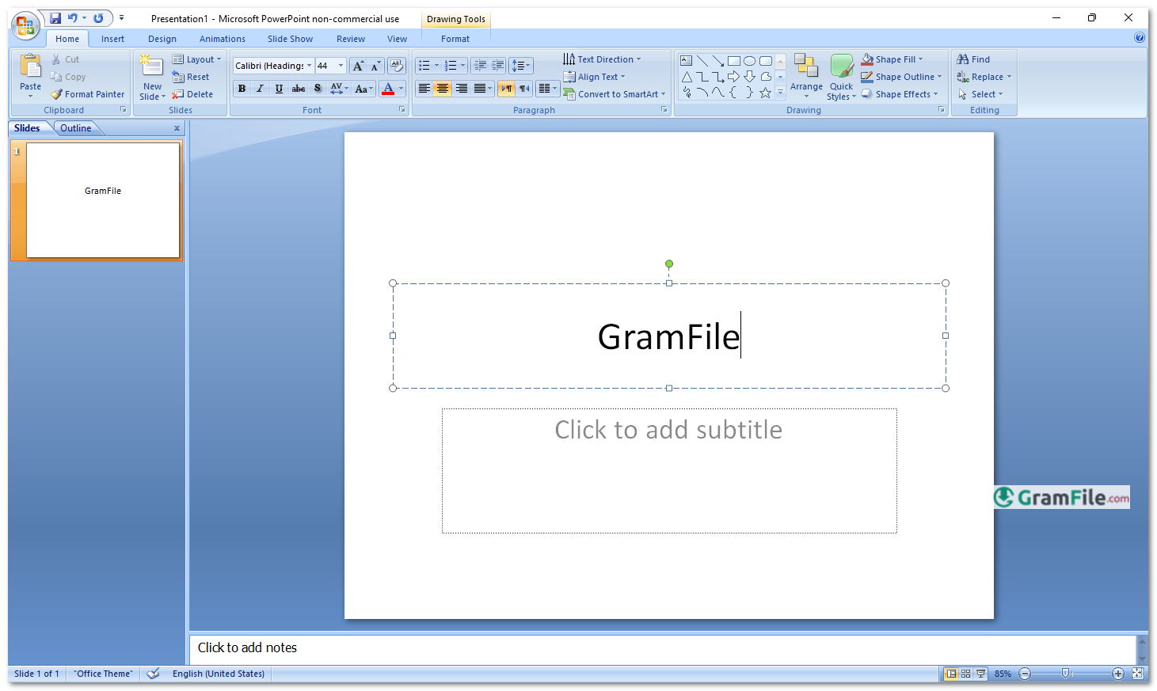Open the Layout dropdown menu
The width and height of the screenshot is (1157, 691).
(x=198, y=59)
